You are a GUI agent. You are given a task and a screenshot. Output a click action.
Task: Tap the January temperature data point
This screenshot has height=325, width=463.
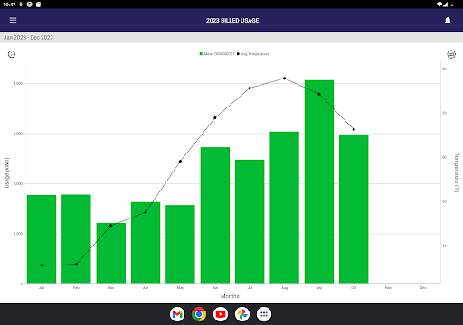pos(42,265)
